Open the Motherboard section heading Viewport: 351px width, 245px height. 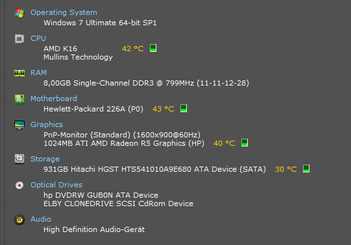point(54,99)
